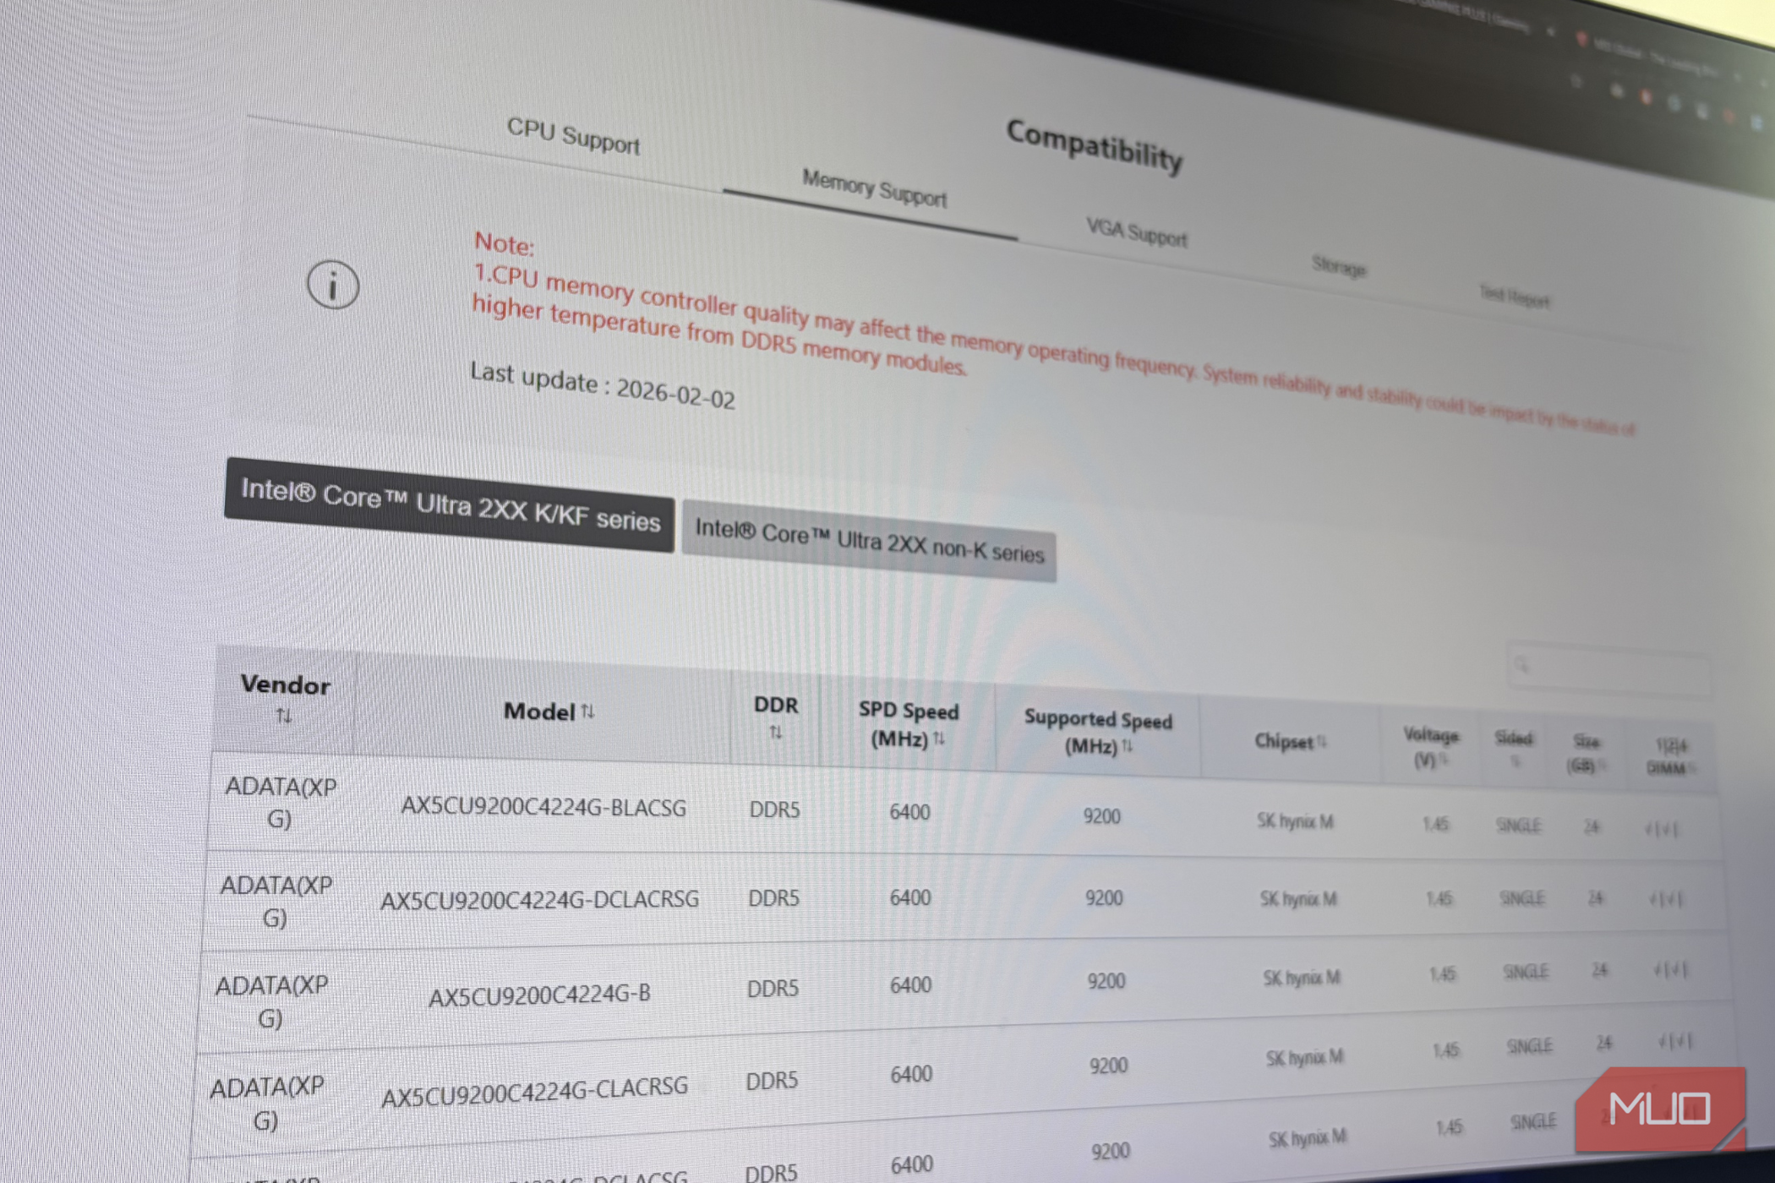Sort by SPD Speed (MHz) arrows
Image resolution: width=1775 pixels, height=1183 pixels.
pos(939,739)
